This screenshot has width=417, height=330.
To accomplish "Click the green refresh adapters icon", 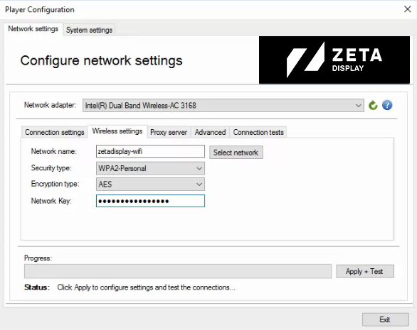I will coord(373,105).
